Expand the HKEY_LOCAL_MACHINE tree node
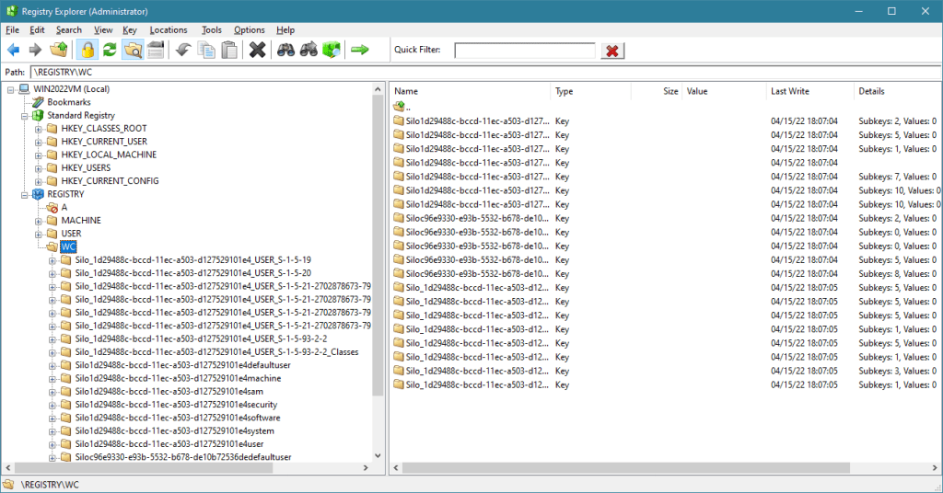 (39, 155)
